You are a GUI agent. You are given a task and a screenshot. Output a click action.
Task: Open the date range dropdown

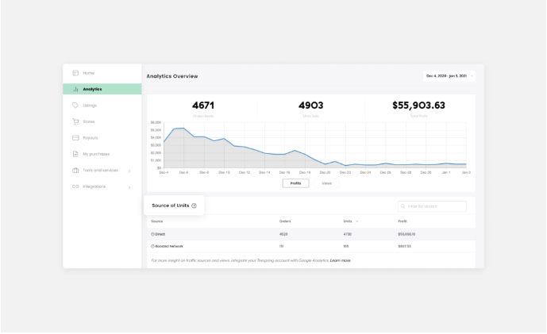tap(449, 76)
